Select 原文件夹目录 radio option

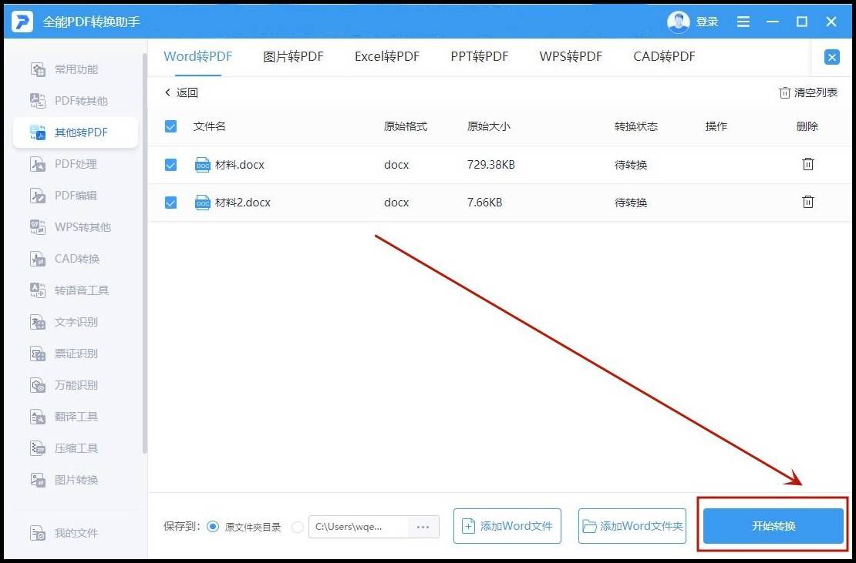pyautogui.click(x=213, y=527)
